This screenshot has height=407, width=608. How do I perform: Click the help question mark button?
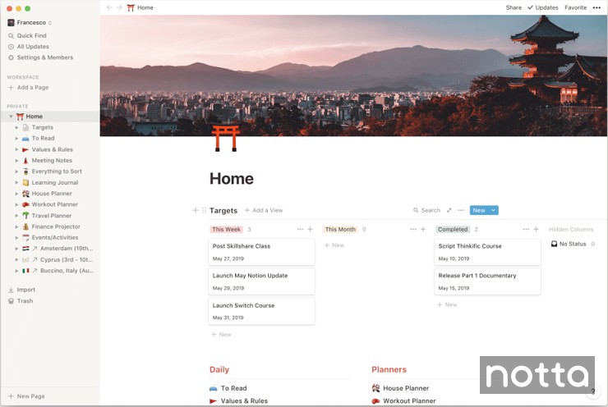pyautogui.click(x=593, y=391)
